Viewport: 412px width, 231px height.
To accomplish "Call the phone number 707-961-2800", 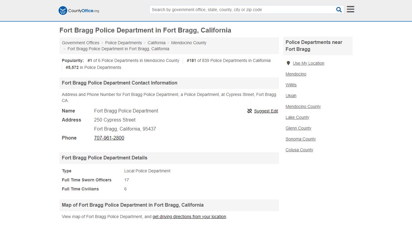I will (109, 138).
